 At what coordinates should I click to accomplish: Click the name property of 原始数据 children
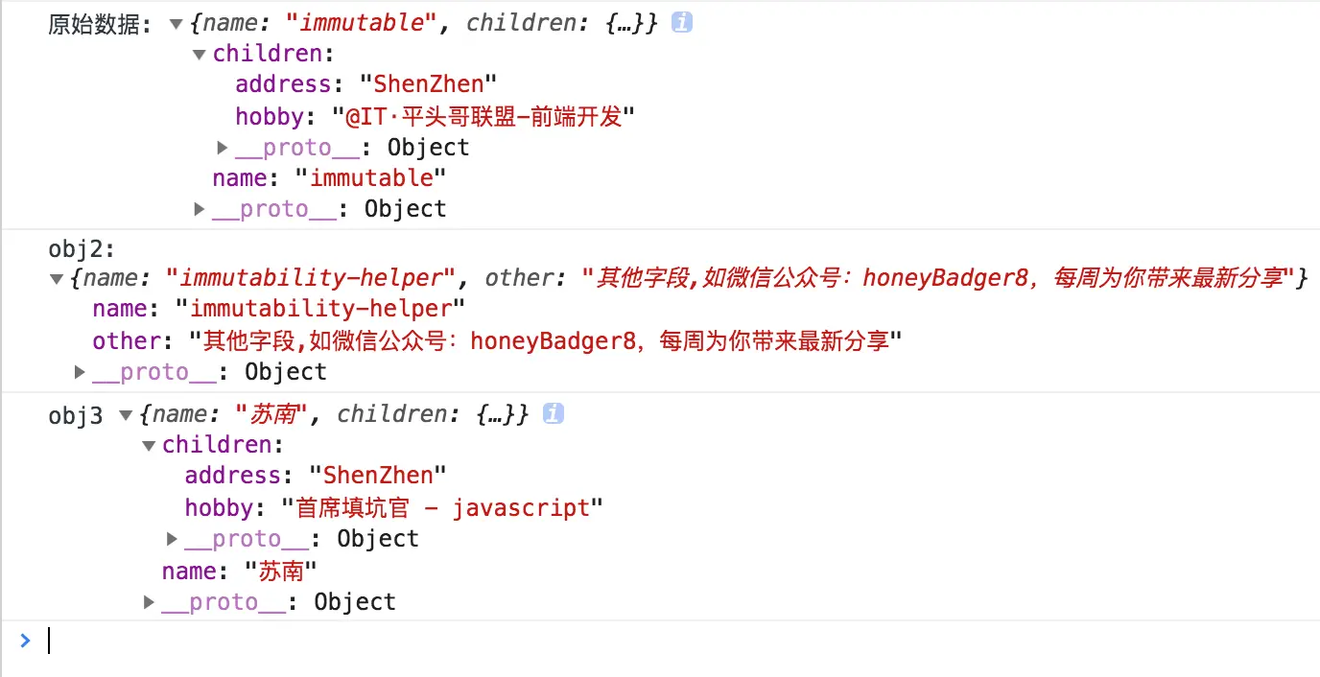(x=238, y=177)
